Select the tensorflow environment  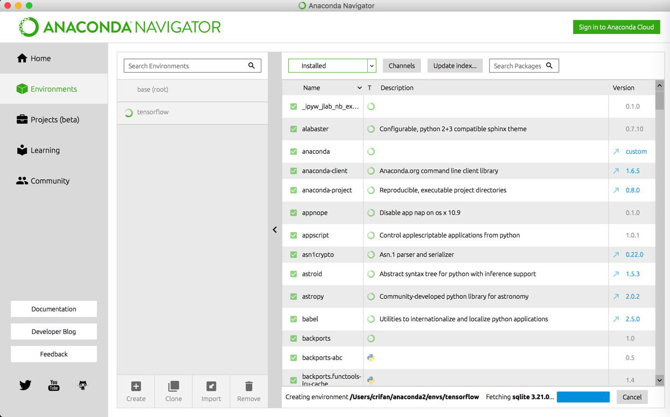tap(193, 112)
